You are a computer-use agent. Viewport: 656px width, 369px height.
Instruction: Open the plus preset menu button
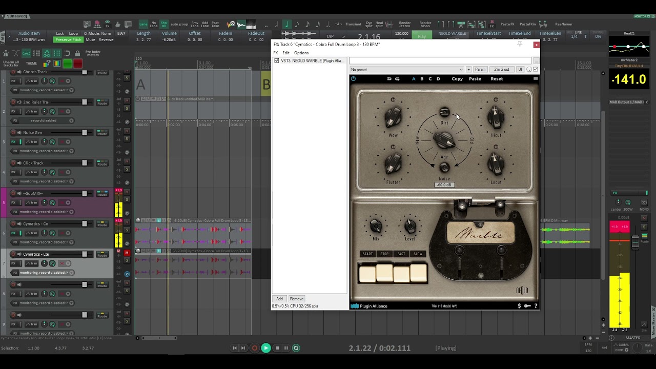pos(468,69)
